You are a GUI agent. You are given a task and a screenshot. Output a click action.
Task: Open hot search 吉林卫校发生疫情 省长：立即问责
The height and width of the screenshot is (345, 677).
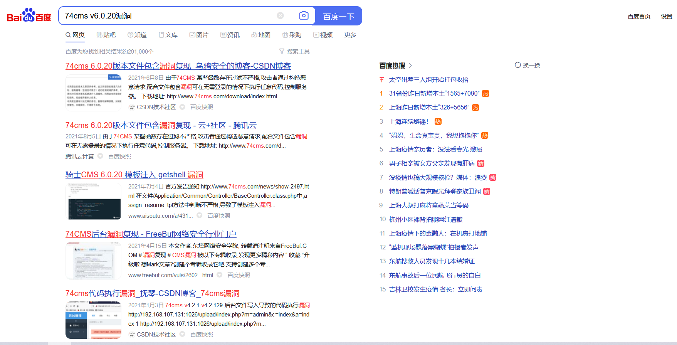(435, 289)
